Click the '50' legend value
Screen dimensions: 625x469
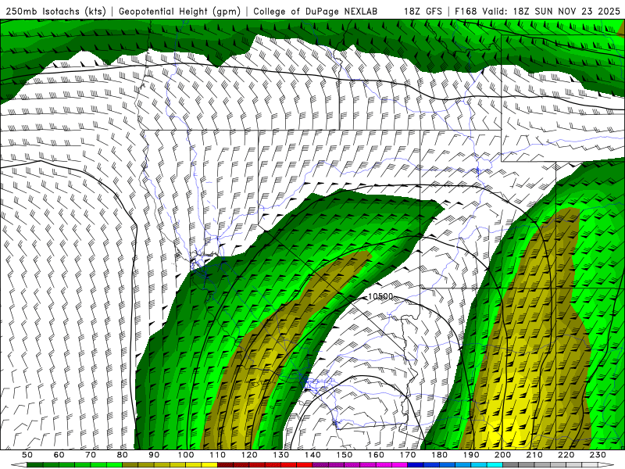[x=27, y=455]
